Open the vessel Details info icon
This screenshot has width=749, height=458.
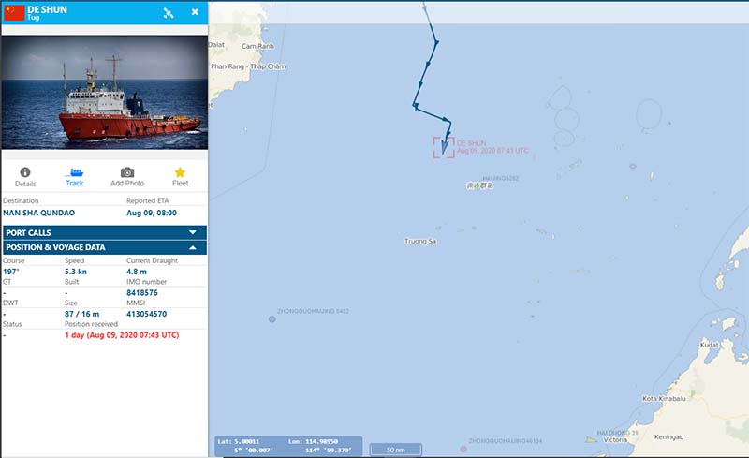(x=25, y=172)
